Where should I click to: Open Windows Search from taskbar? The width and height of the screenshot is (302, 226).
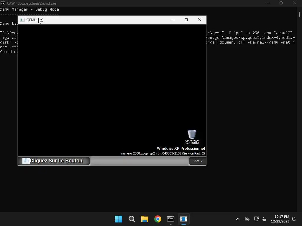pos(132,219)
